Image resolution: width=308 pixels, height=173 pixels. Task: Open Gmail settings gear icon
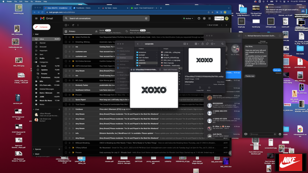(x=204, y=18)
